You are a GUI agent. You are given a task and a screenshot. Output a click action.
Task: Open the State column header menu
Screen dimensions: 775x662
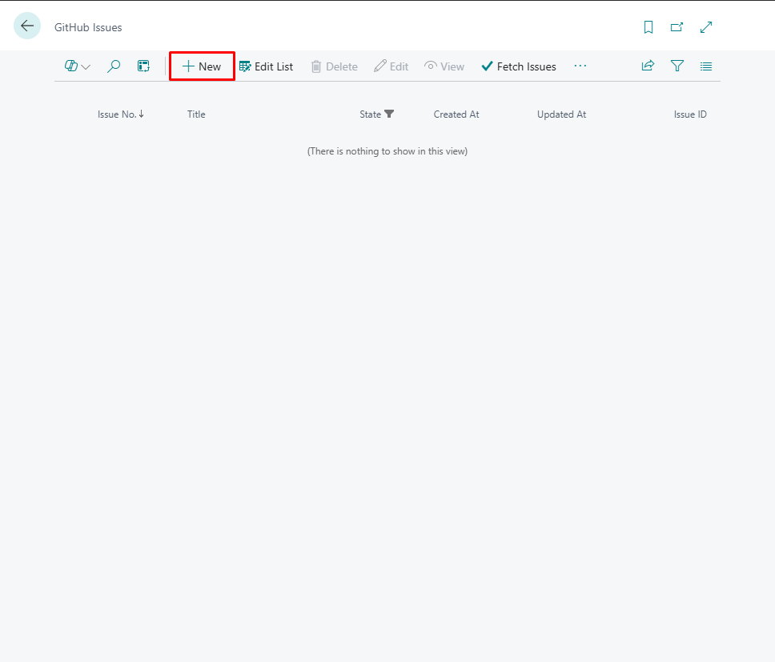pyautogui.click(x=371, y=114)
